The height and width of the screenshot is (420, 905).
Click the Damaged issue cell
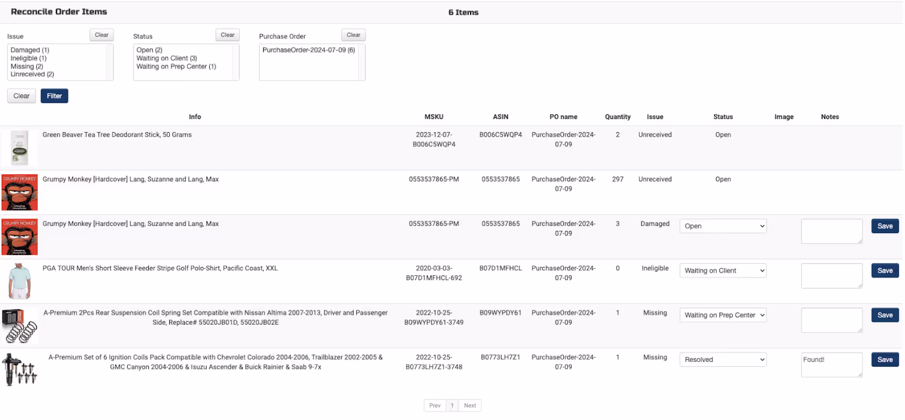tap(655, 224)
